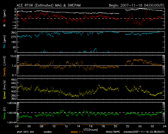Click the 'UTC(hours)' x-axis label
This screenshot has height=134, width=168.
click(x=91, y=130)
